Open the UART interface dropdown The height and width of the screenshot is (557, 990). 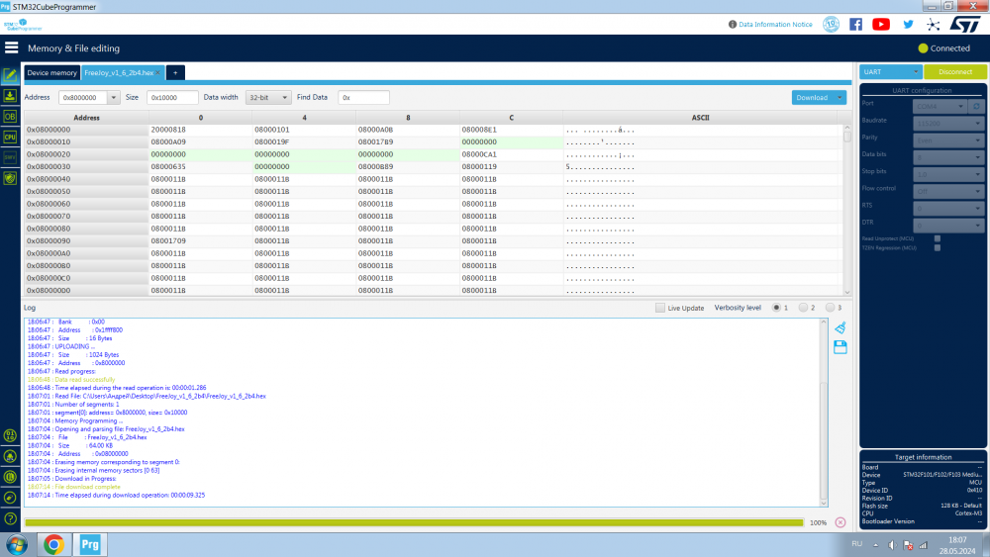click(890, 72)
